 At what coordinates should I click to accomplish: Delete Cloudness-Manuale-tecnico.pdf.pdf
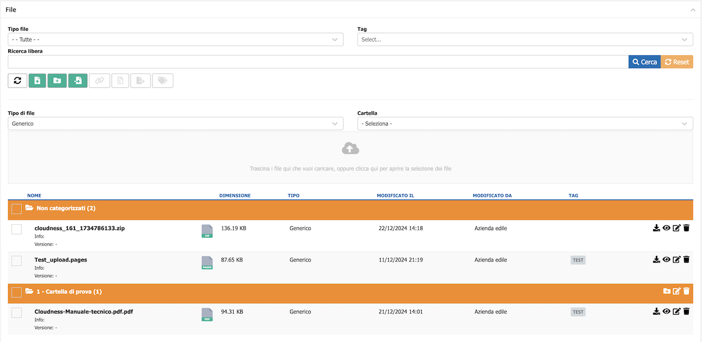[x=686, y=311]
